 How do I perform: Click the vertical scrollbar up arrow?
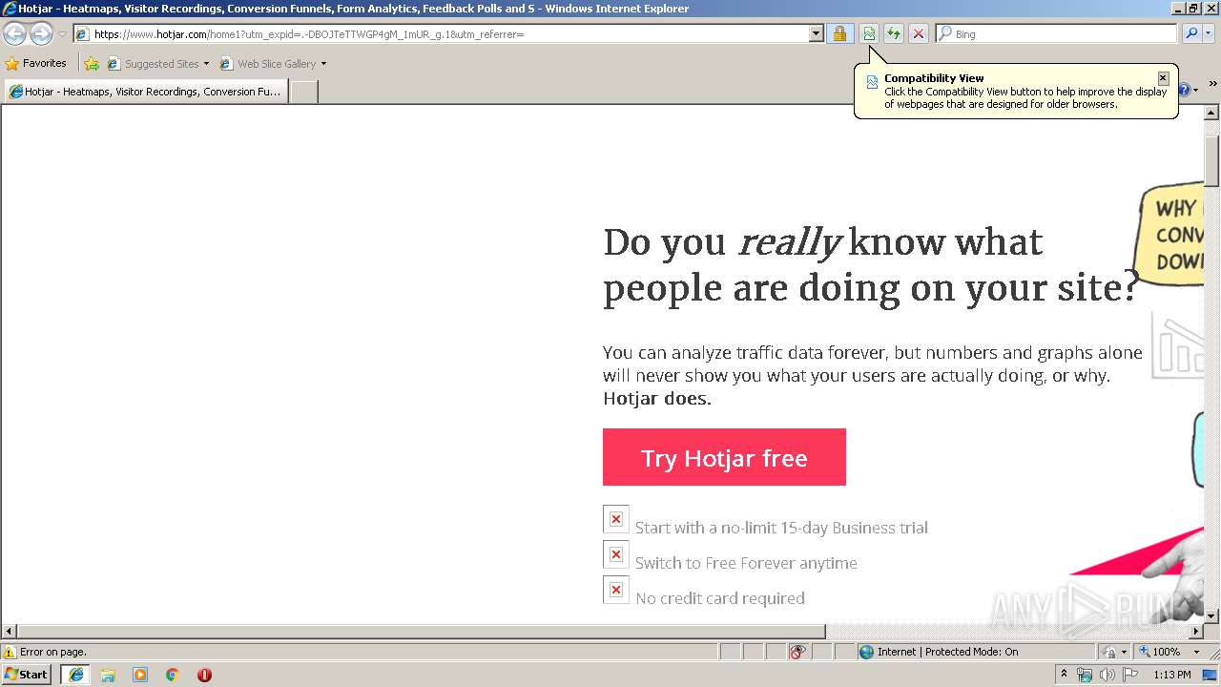(1212, 113)
